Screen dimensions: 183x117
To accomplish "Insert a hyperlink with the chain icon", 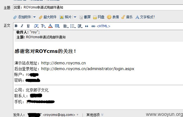I will tap(93, 26).
